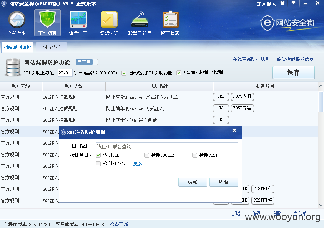The height and width of the screenshot is (228, 324).
Task: Open the 网马查杀 scan tool
Action: [17, 23]
